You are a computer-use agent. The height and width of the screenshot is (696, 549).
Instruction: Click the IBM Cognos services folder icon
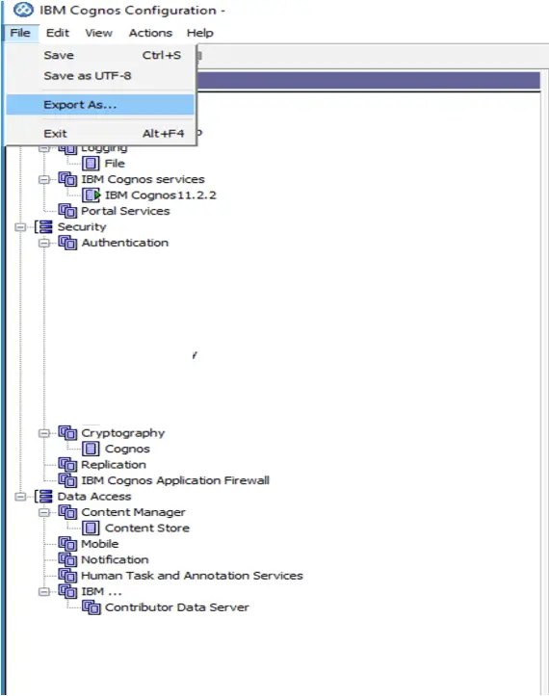point(67,179)
